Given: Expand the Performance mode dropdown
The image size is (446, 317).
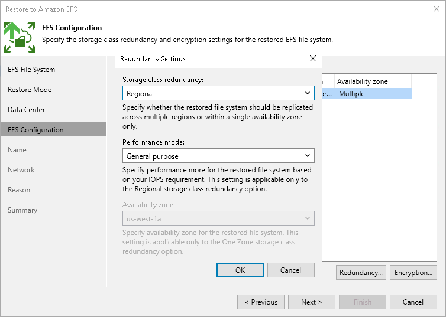Looking at the screenshot, I should (x=218, y=156).
